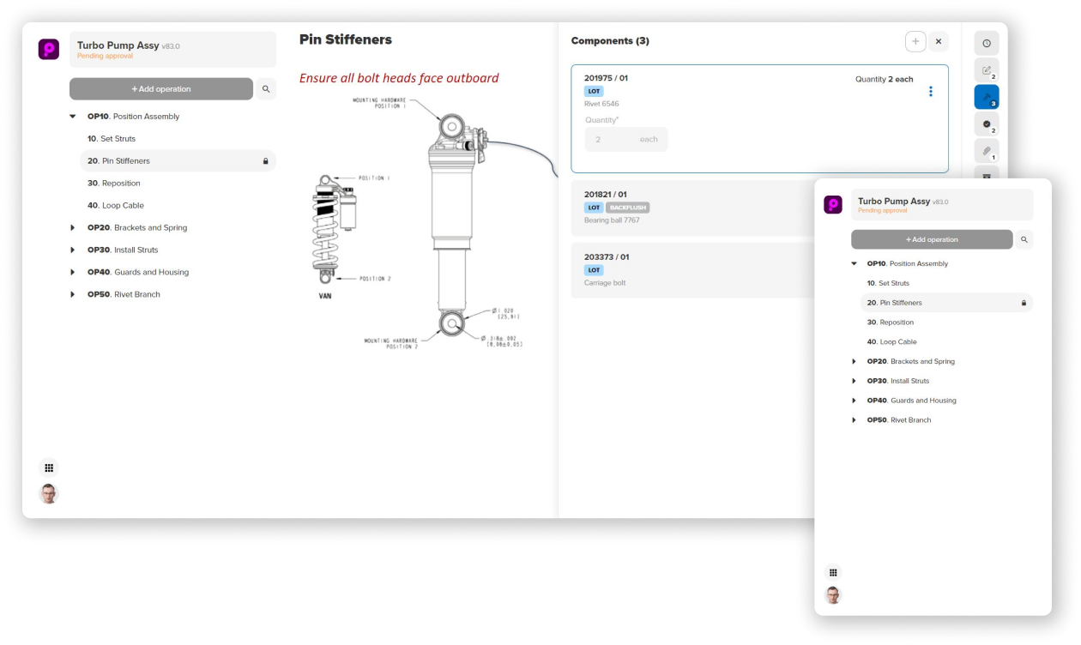This screenshot has height=645, width=1081.
Task: Click the Pin Stiffeners heading
Action: [346, 39]
